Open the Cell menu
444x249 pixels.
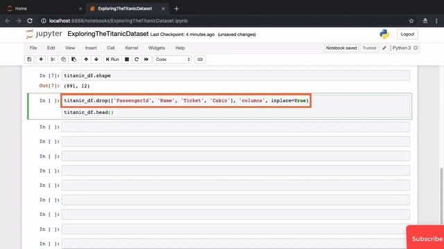[x=111, y=48]
